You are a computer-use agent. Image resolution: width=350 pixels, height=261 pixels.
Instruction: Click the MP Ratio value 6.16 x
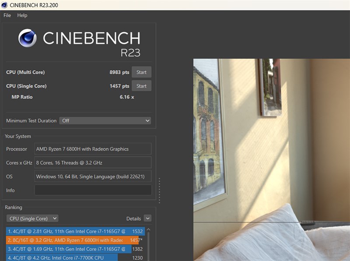coord(127,97)
